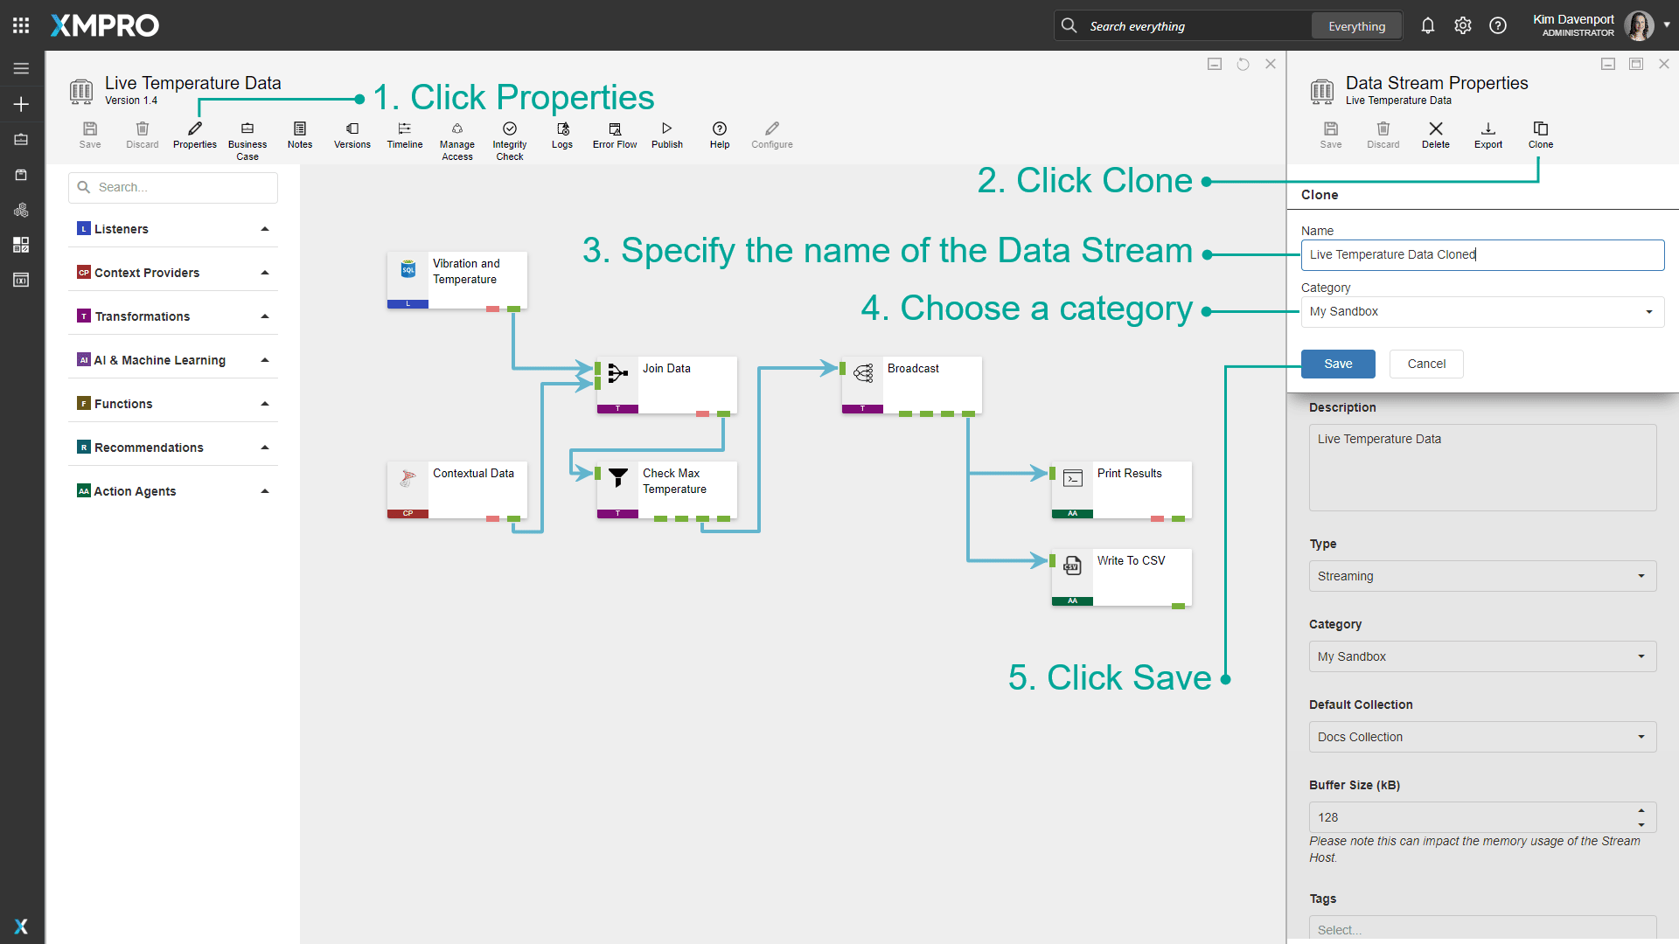The height and width of the screenshot is (944, 1679).
Task: Click Cancel in the Clone dialog
Action: (x=1425, y=364)
